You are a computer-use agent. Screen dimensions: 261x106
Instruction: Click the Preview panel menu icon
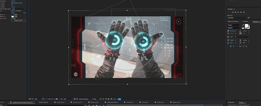234,9
